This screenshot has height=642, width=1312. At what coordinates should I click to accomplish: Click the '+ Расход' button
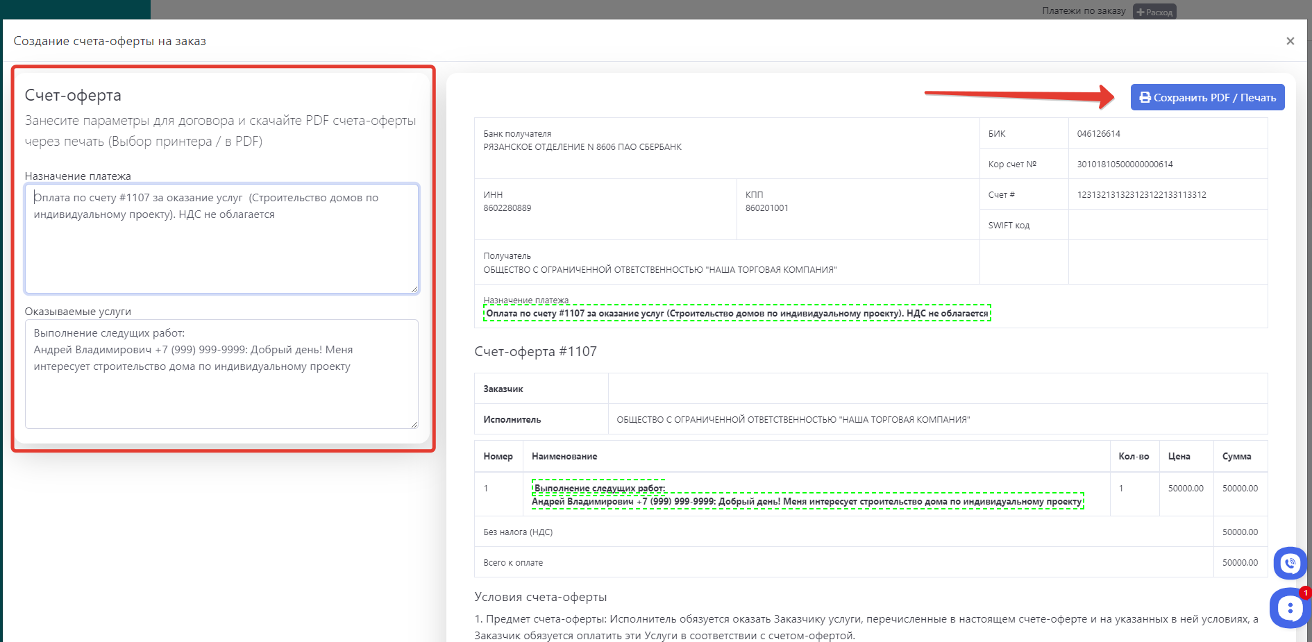click(1154, 12)
